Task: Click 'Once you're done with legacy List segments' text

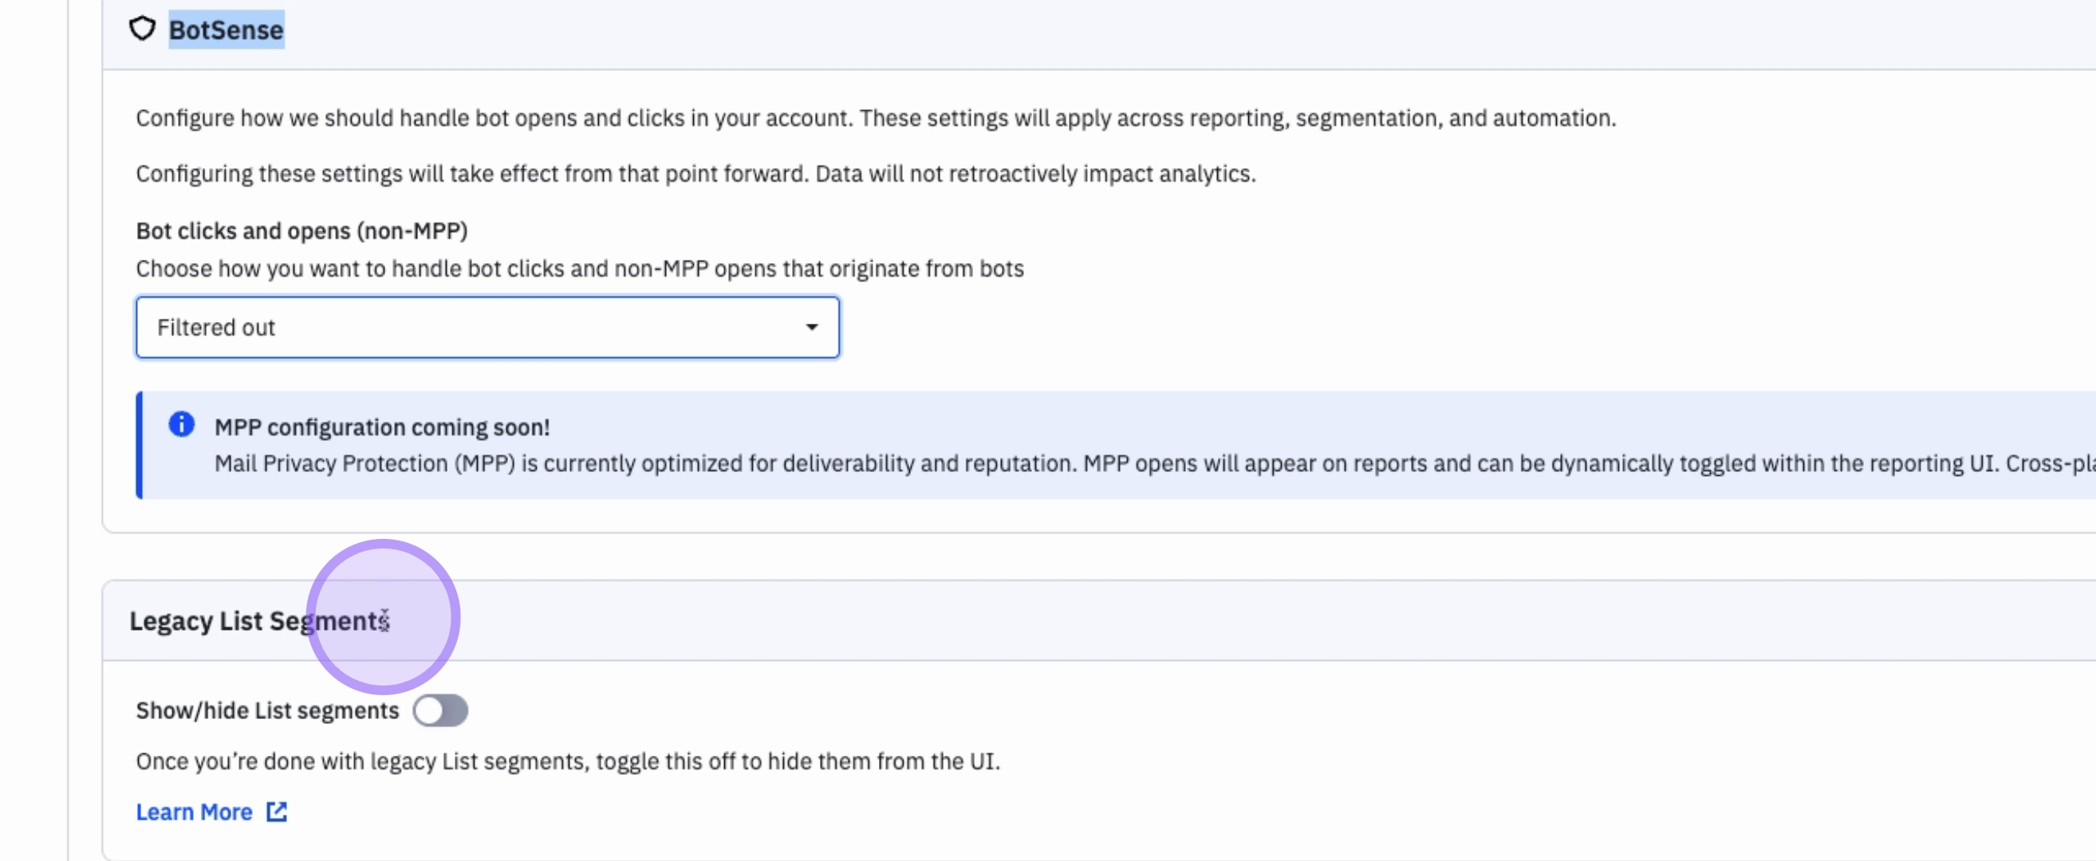Action: click(x=567, y=762)
